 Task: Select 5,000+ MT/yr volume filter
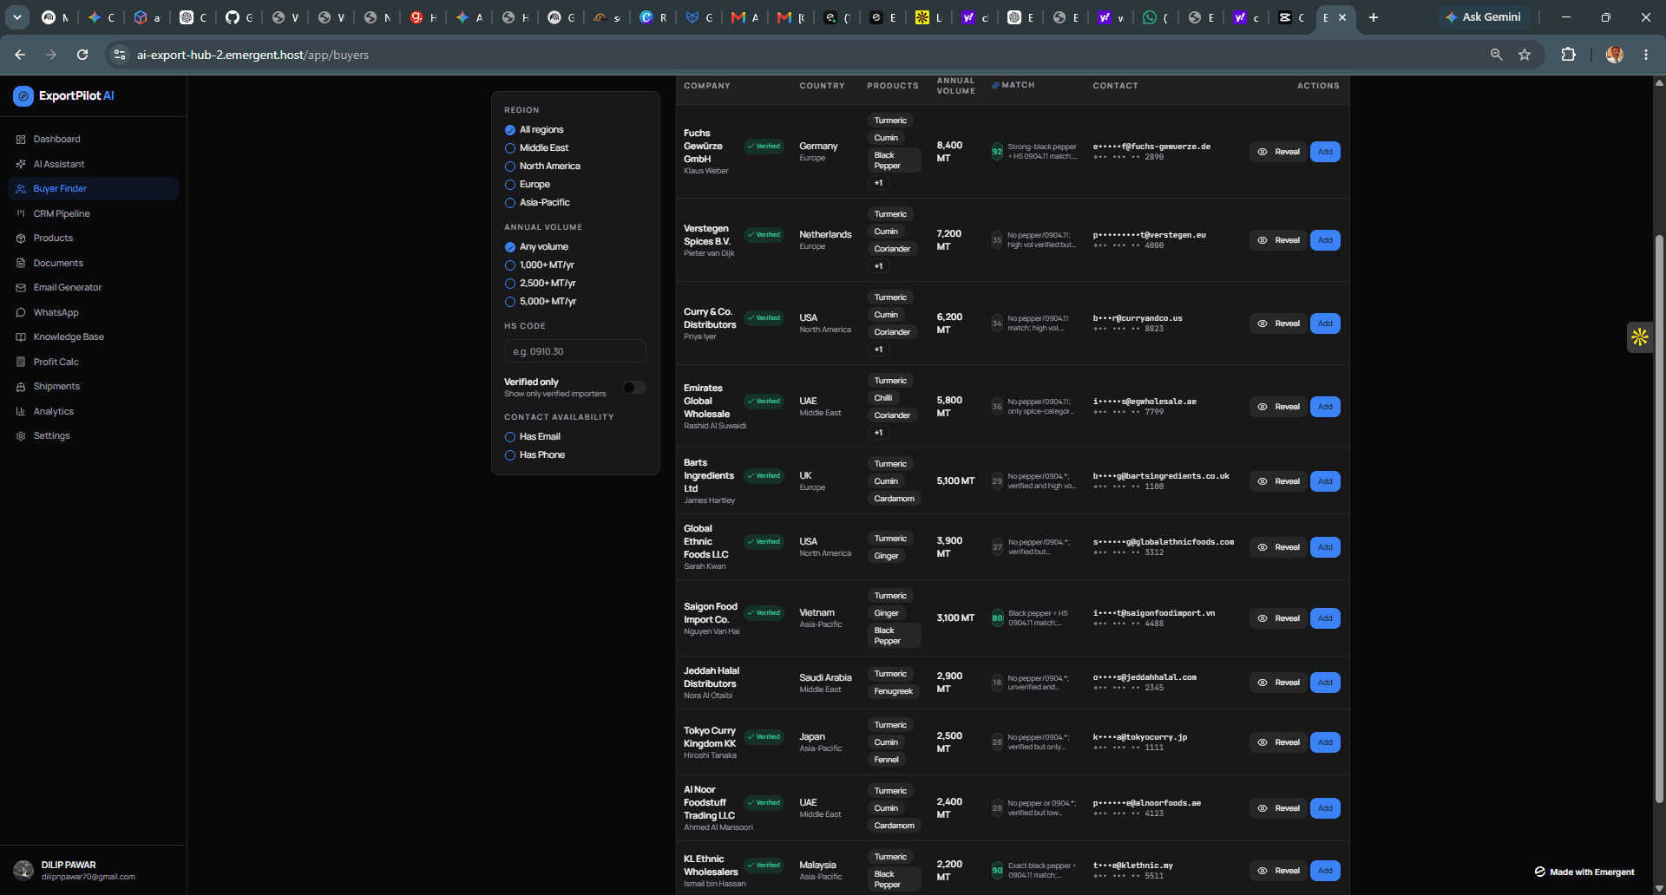point(510,302)
